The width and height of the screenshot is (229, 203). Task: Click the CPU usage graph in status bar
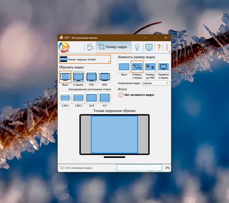tap(139, 168)
